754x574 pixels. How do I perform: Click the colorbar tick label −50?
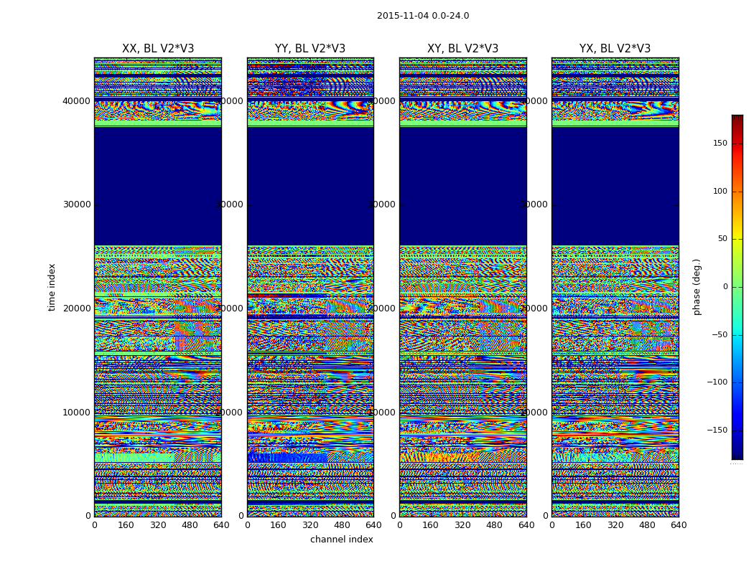[x=720, y=334]
